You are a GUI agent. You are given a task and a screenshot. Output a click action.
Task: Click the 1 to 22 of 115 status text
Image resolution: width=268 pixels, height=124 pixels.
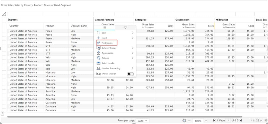tap(259, 121)
